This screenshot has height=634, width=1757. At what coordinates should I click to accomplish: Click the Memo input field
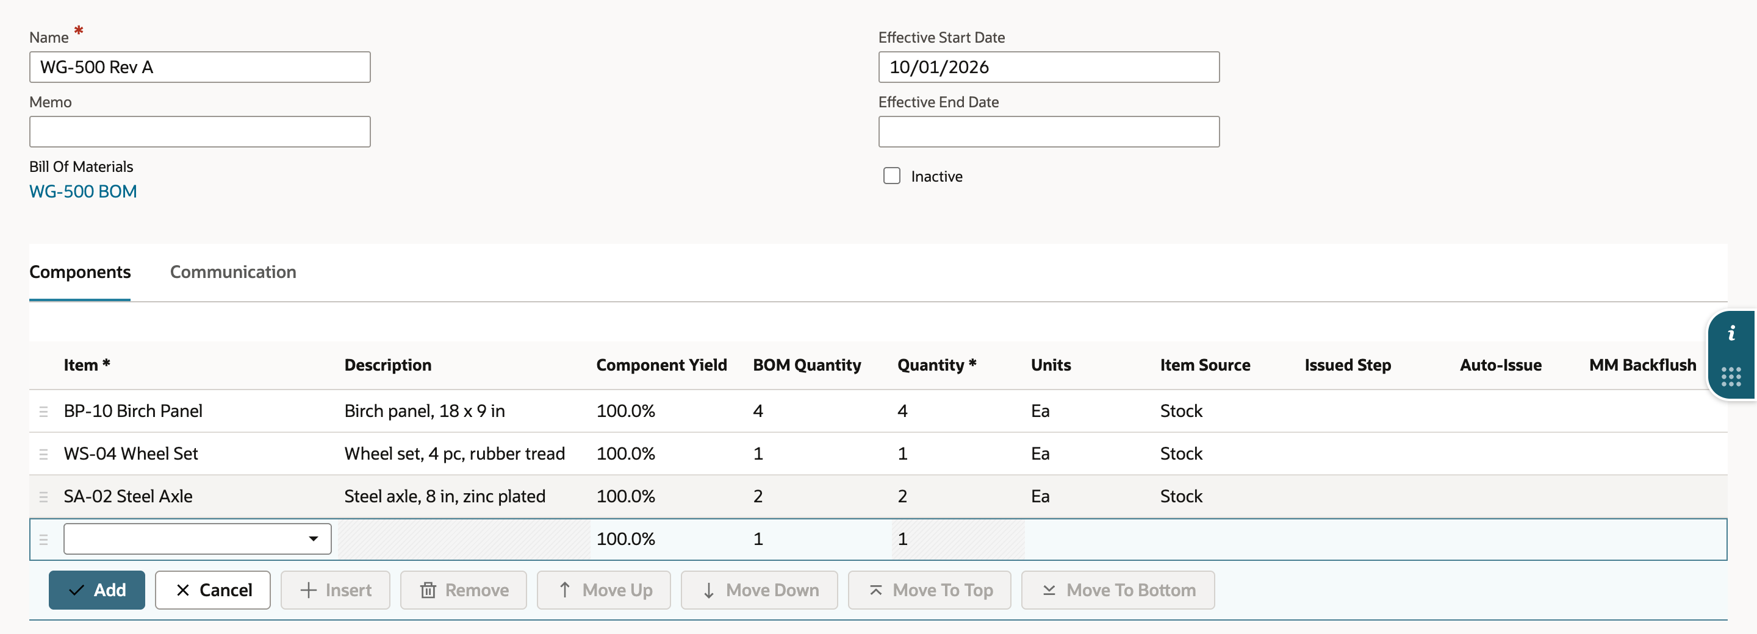(200, 132)
